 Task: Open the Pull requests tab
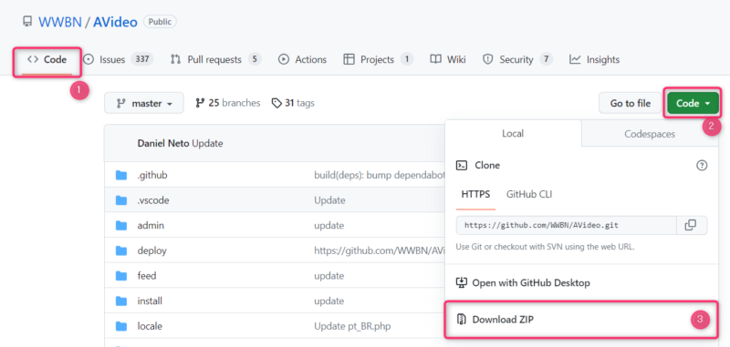[215, 59]
